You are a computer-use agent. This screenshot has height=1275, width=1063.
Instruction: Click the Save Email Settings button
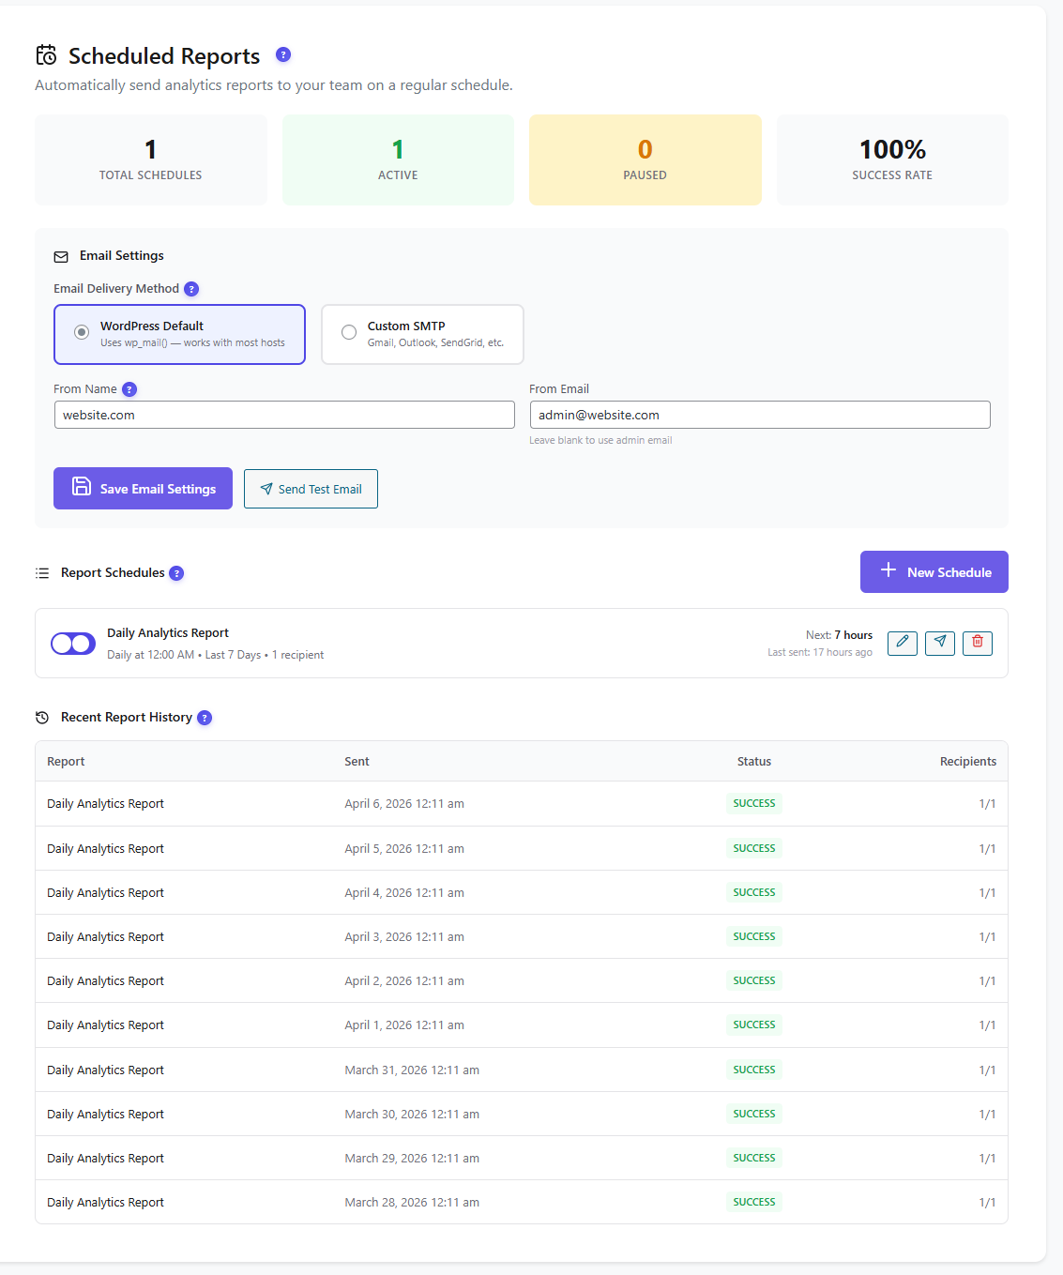point(143,488)
